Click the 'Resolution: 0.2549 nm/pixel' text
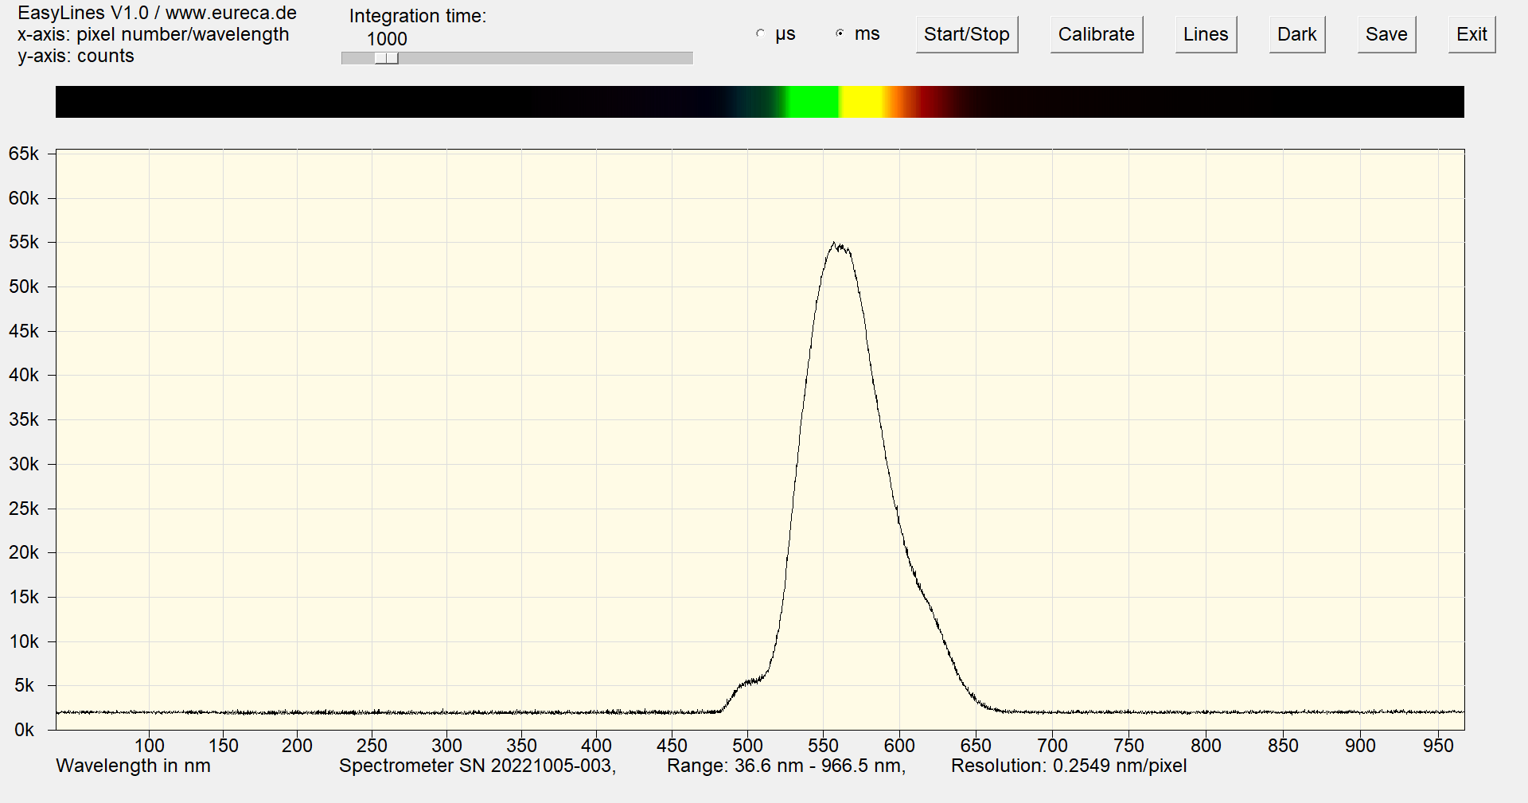This screenshot has width=1528, height=803. point(1069,766)
